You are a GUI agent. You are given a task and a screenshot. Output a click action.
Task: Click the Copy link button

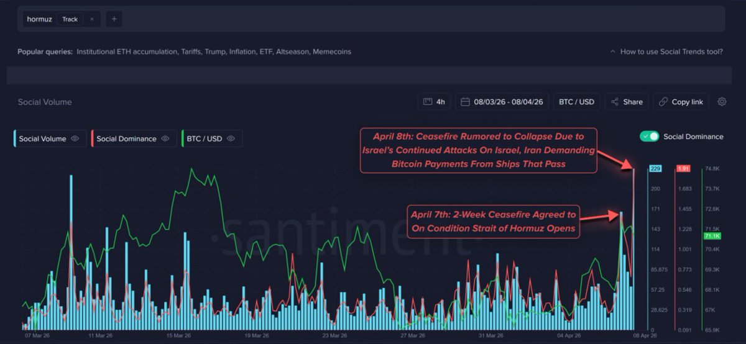pos(681,102)
